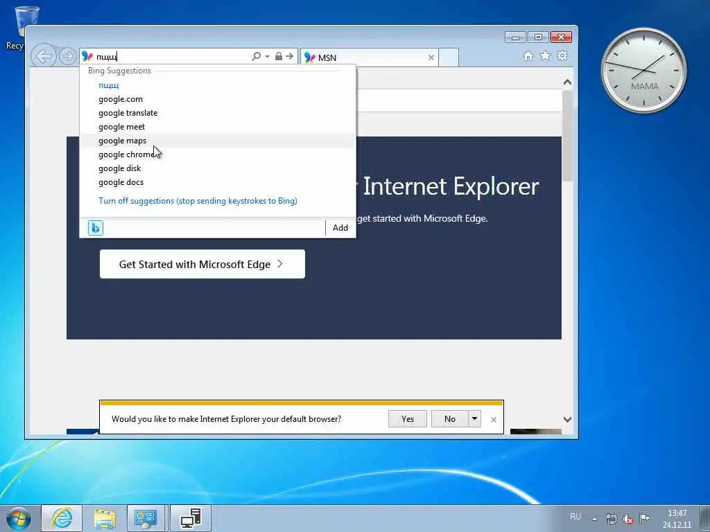Open the Windows Start button
Screen dimensions: 710x532
tap(19, 518)
